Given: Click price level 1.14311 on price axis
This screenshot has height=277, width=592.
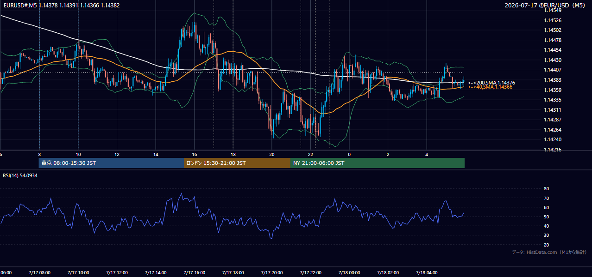Looking at the screenshot, I should click(553, 110).
